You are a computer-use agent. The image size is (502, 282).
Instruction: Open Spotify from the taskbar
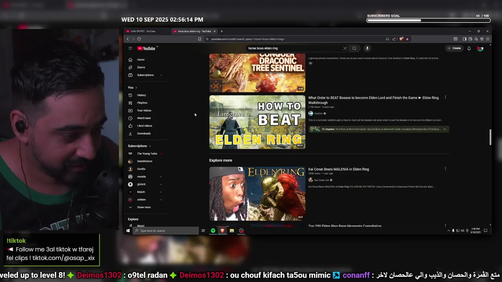pos(213,231)
